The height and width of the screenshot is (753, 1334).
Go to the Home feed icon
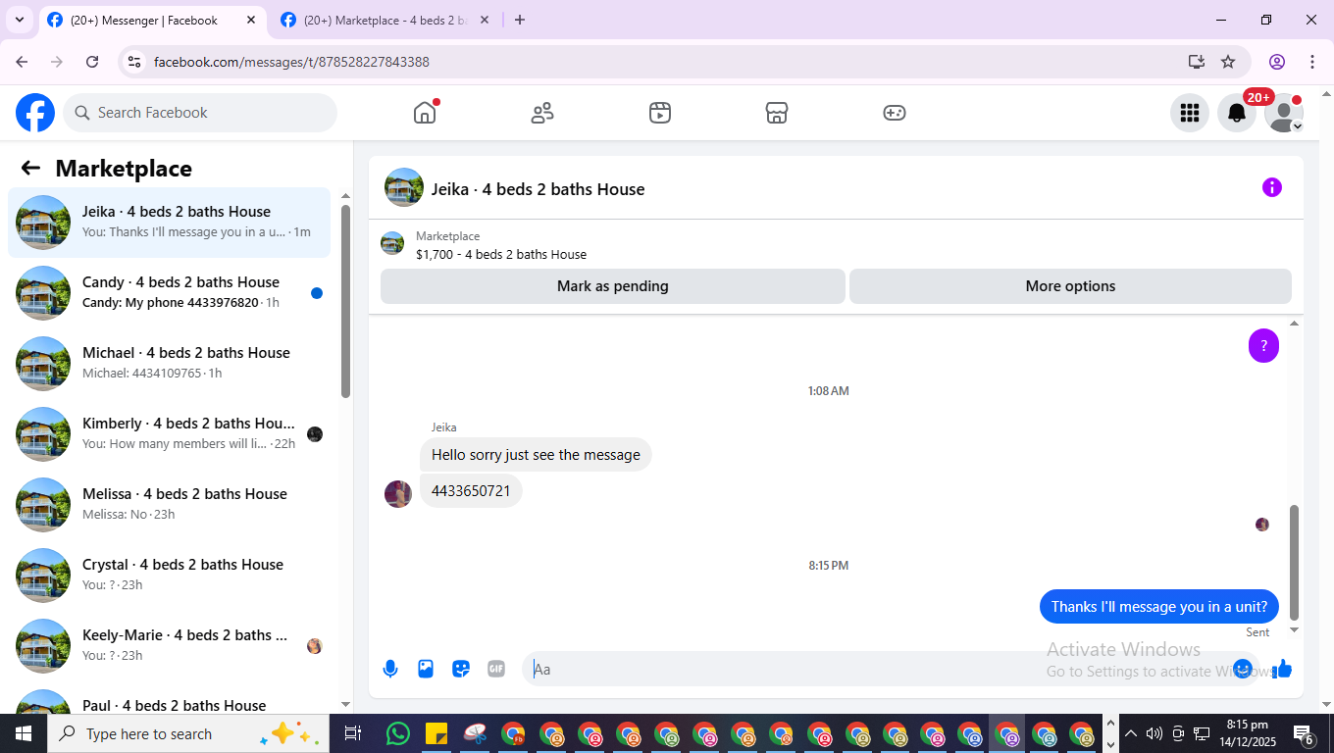click(425, 113)
